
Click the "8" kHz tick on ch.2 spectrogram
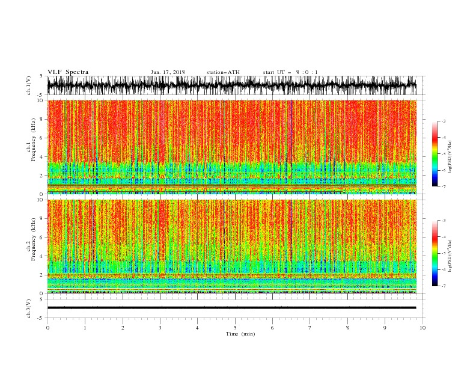[41, 219]
